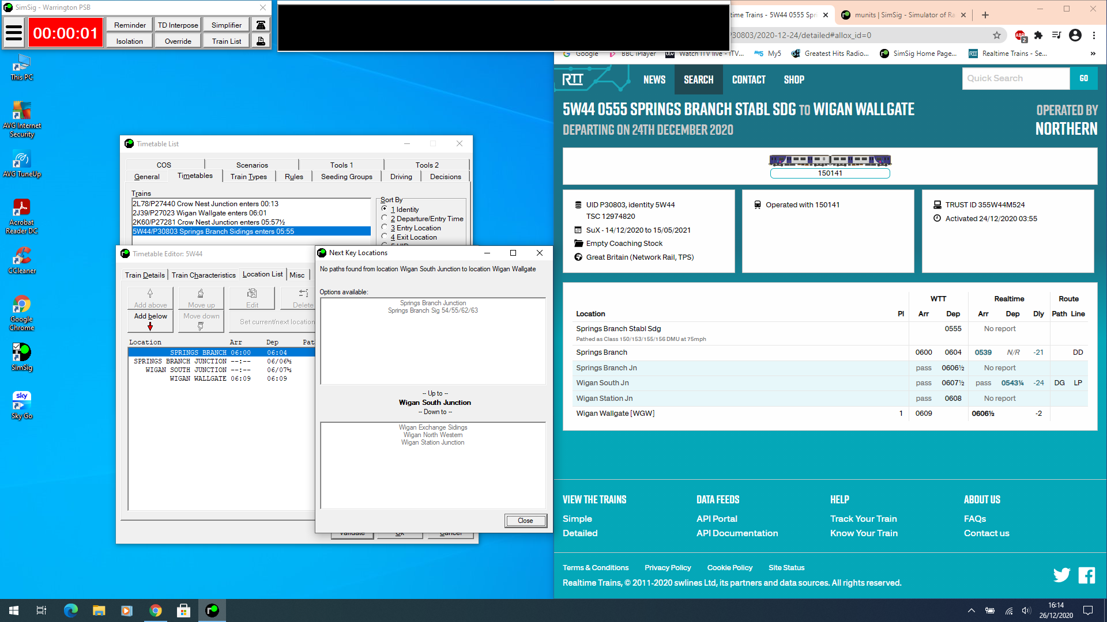Open new tab with plus button in Chrome

pos(985,15)
